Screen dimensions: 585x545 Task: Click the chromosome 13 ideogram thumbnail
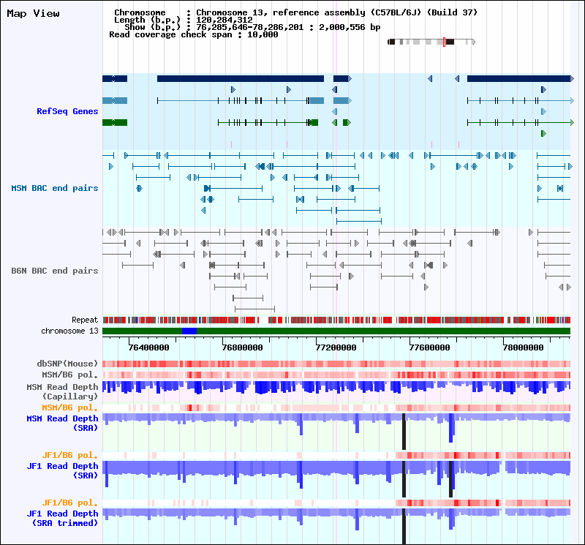pos(431,42)
